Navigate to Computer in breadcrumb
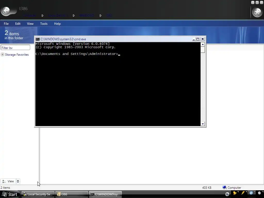This screenshot has height=198, width=264. (30, 15)
